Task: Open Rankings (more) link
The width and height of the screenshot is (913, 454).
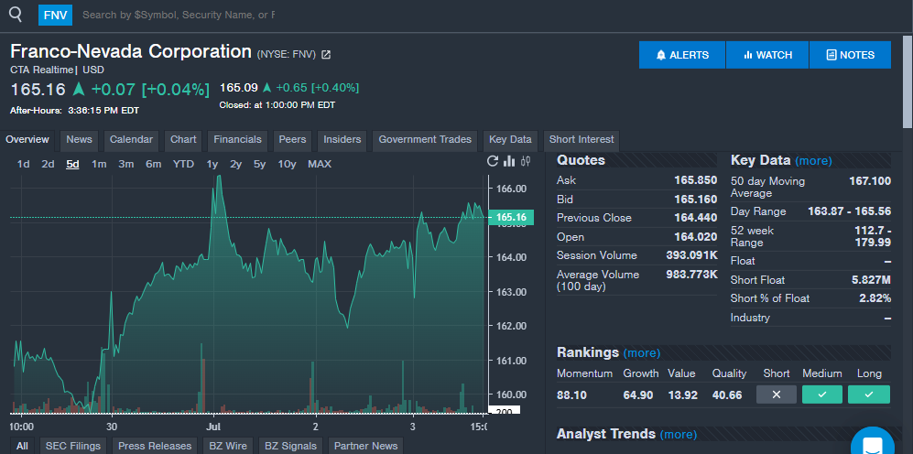Action: [x=642, y=352]
